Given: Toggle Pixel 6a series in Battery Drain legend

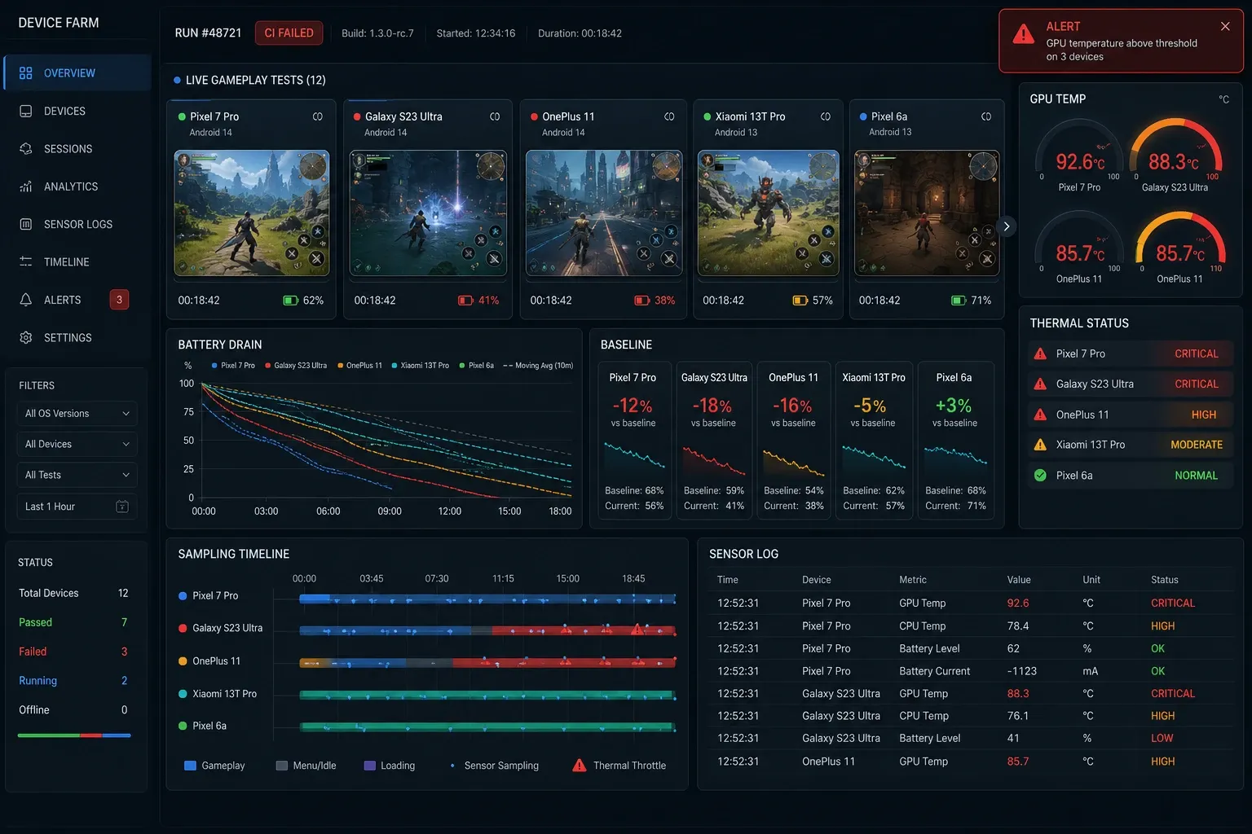Looking at the screenshot, I should click(477, 366).
